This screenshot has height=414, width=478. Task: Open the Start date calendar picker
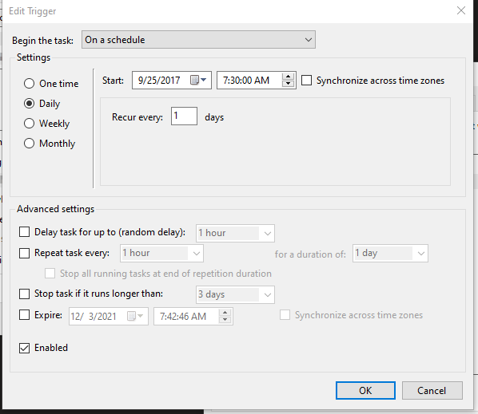click(198, 81)
